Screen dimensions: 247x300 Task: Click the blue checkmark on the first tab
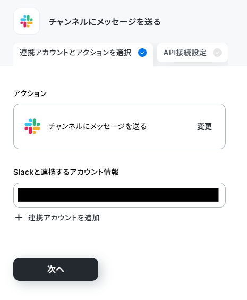(x=142, y=53)
